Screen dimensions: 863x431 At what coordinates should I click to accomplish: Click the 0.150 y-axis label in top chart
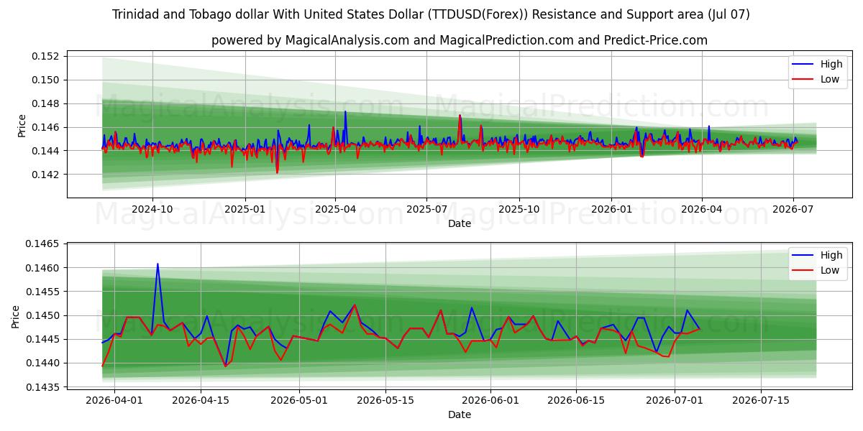(x=46, y=80)
